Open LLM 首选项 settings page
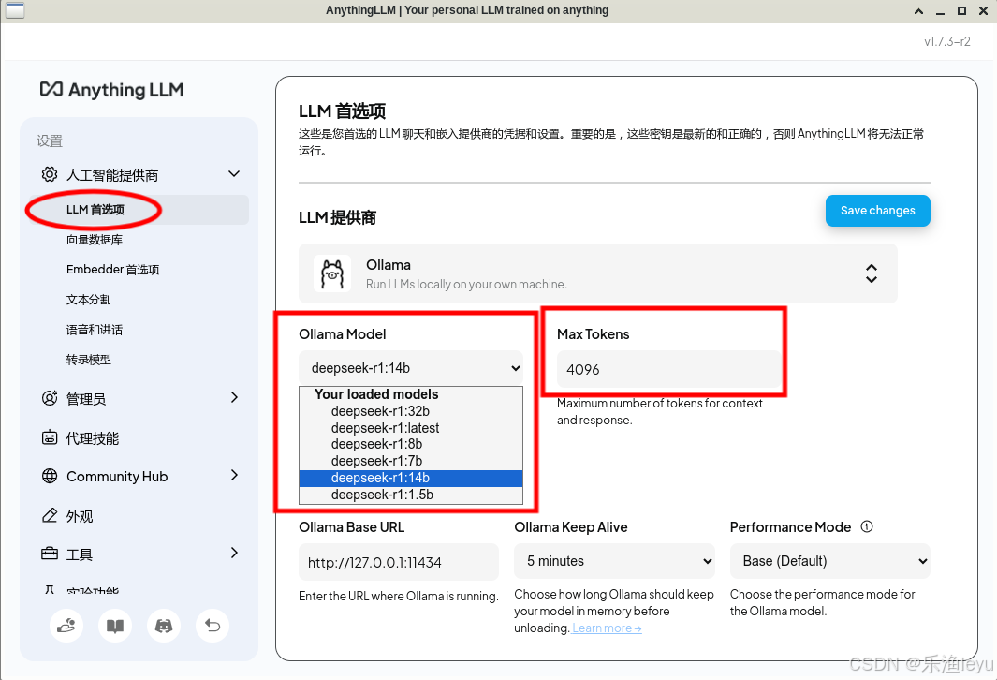This screenshot has height=680, width=997. 139,209
